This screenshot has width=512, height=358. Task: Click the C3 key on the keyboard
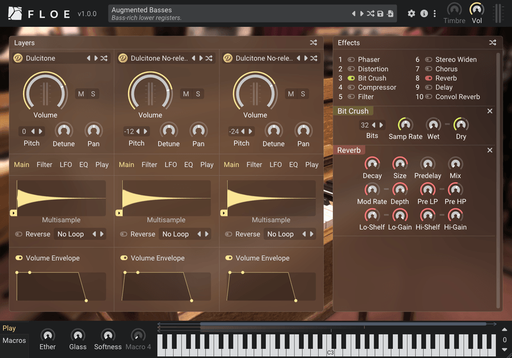tap(330, 352)
